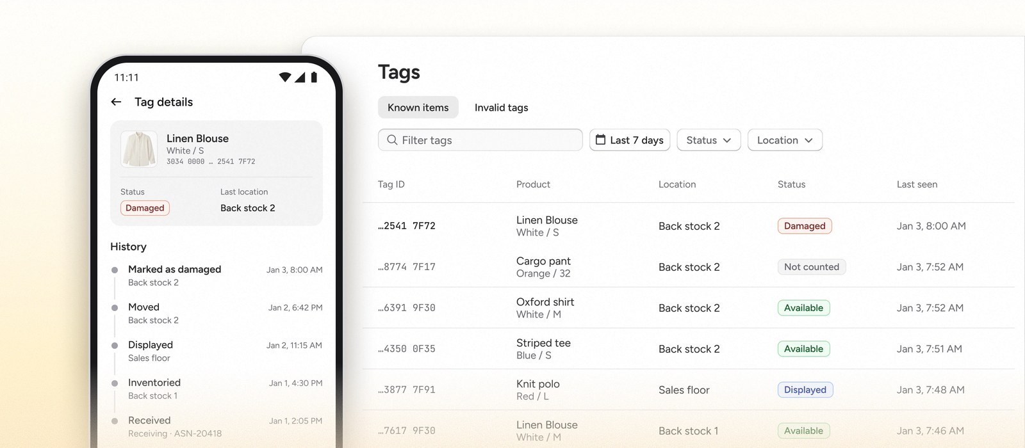Select tag row …4350 0F35

point(689,349)
